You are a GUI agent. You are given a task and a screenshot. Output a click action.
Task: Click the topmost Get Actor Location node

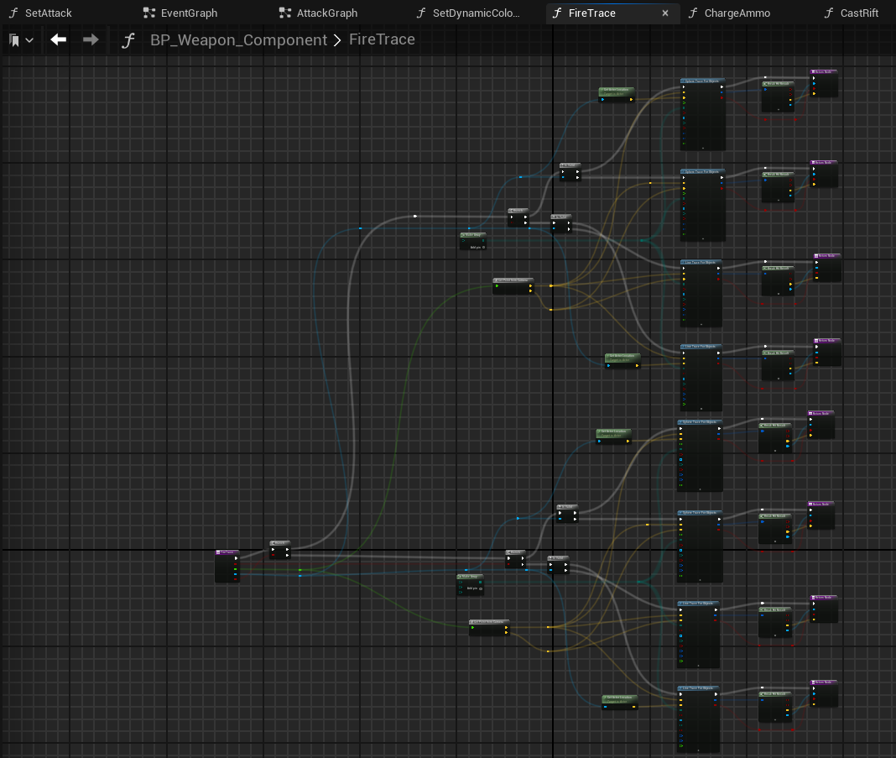[x=617, y=90]
